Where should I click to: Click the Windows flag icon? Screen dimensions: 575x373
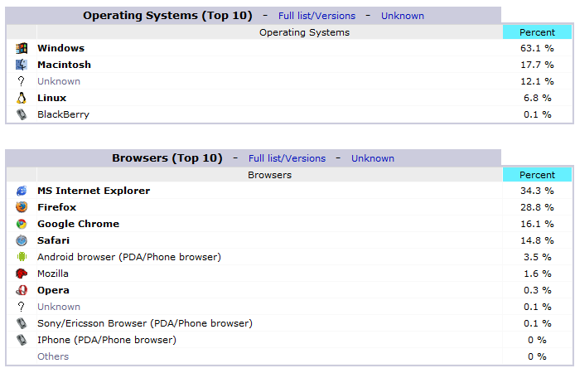click(x=22, y=48)
